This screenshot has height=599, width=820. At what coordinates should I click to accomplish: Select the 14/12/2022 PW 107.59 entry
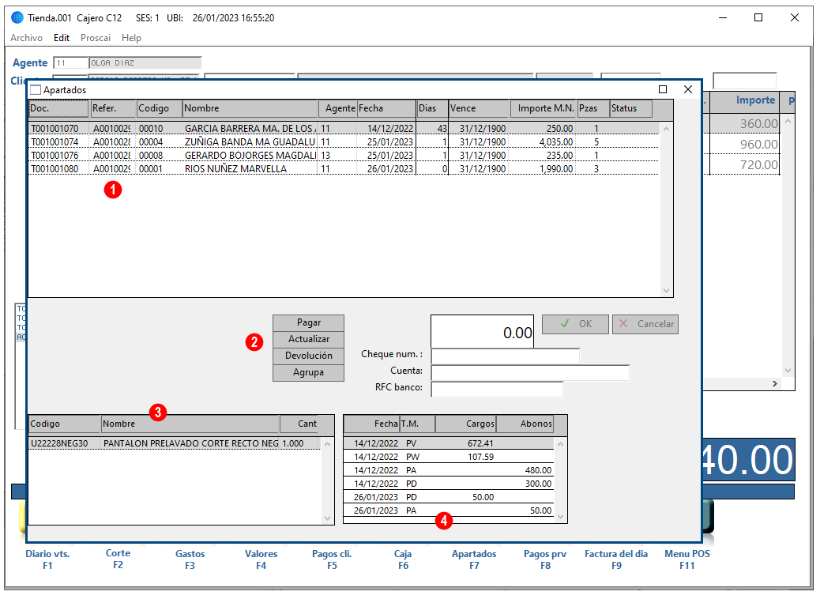(449, 458)
